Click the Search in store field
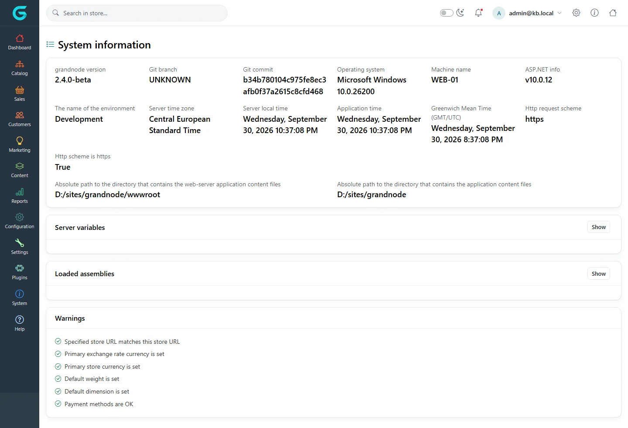The image size is (628, 428). tap(137, 13)
